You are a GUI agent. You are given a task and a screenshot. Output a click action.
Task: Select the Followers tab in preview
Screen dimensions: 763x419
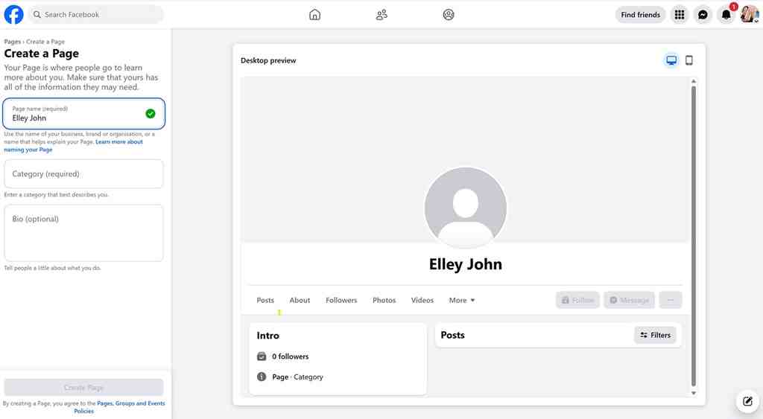(341, 301)
